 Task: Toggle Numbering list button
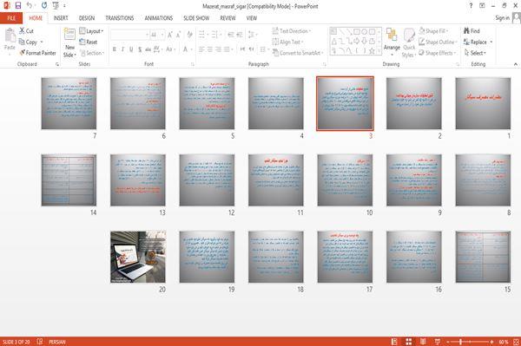coord(214,35)
